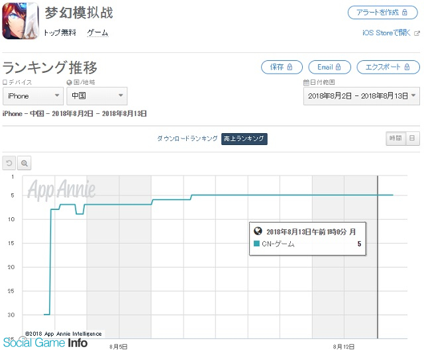This screenshot has height=351, width=424.
Task: Click the 梦幻模拟战 app icon thumbnail
Action: pyautogui.click(x=21, y=21)
